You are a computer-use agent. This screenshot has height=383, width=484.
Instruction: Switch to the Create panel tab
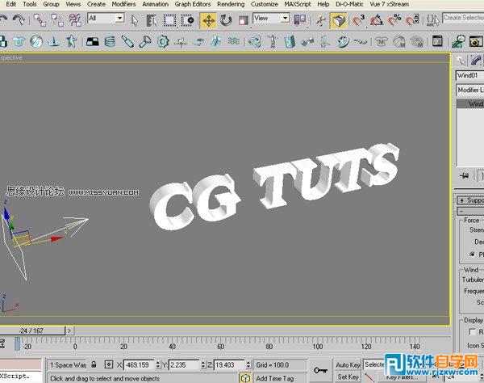pos(461,61)
